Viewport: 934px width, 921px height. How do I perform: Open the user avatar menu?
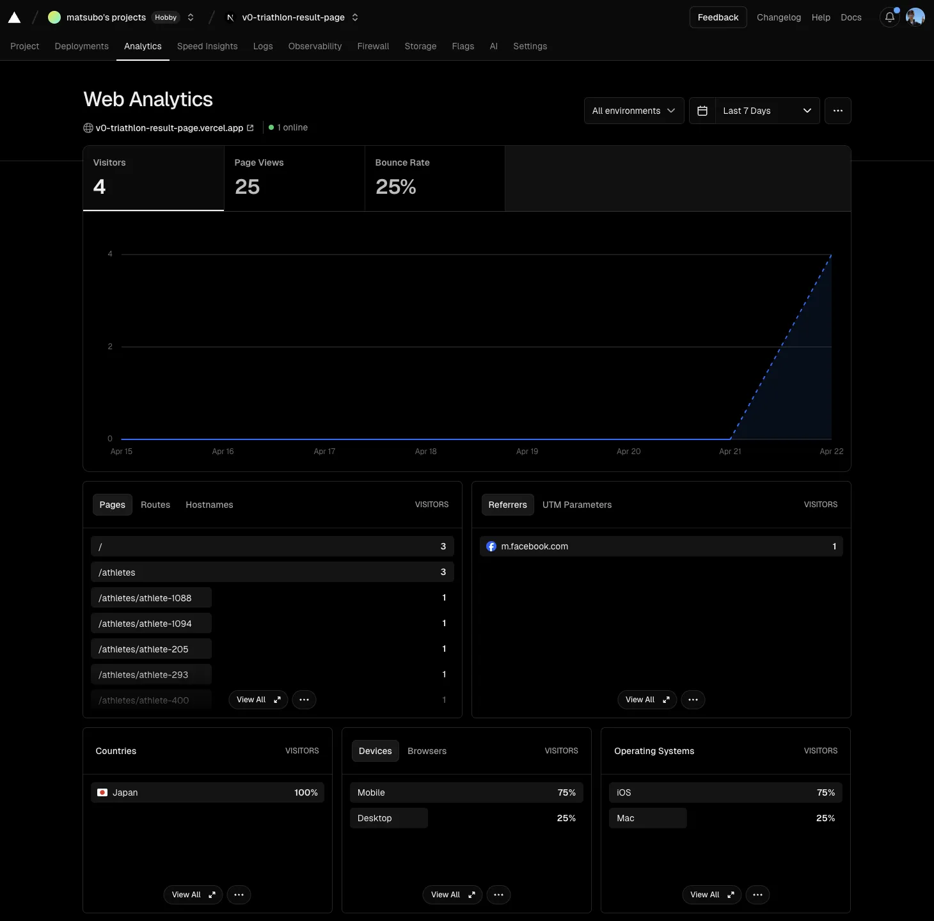click(915, 17)
